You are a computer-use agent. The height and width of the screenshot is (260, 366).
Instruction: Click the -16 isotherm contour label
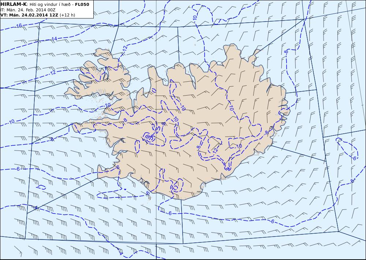(19, 26)
